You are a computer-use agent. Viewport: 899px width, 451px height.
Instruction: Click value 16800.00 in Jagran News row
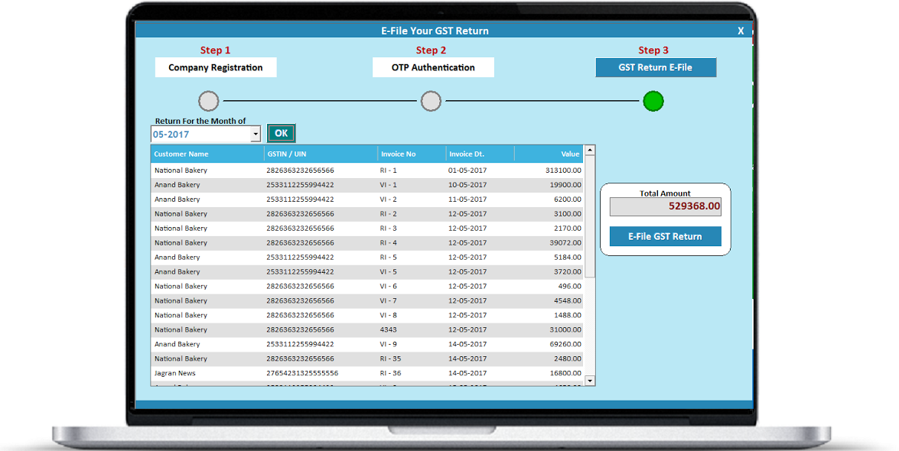565,373
